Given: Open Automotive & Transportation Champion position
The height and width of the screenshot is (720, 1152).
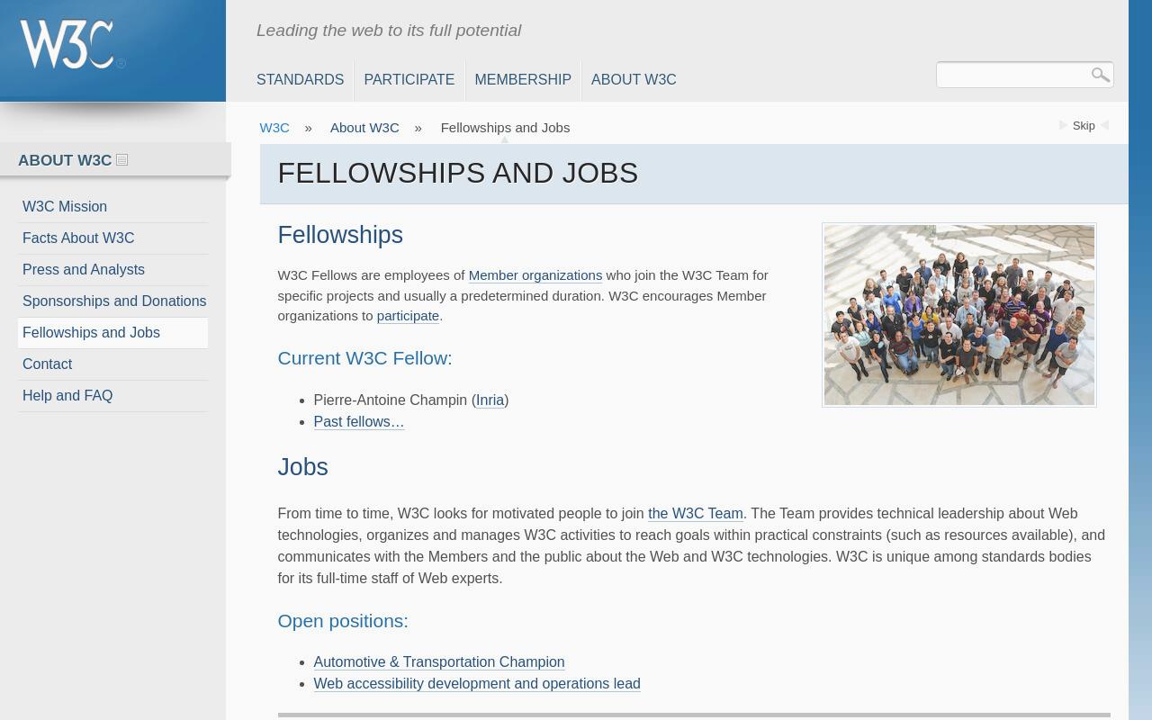Looking at the screenshot, I should coord(438,662).
